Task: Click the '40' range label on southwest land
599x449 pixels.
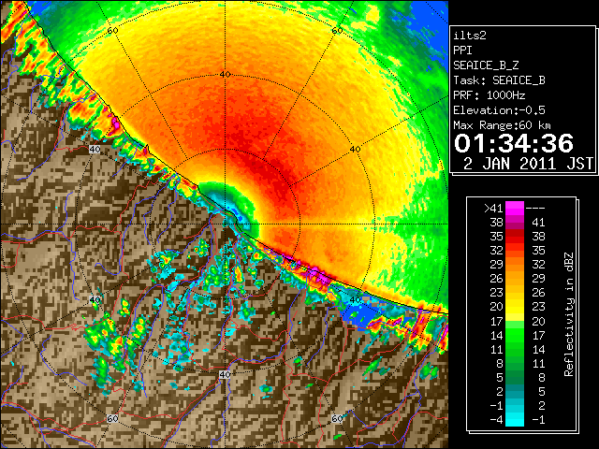Action: point(95,299)
